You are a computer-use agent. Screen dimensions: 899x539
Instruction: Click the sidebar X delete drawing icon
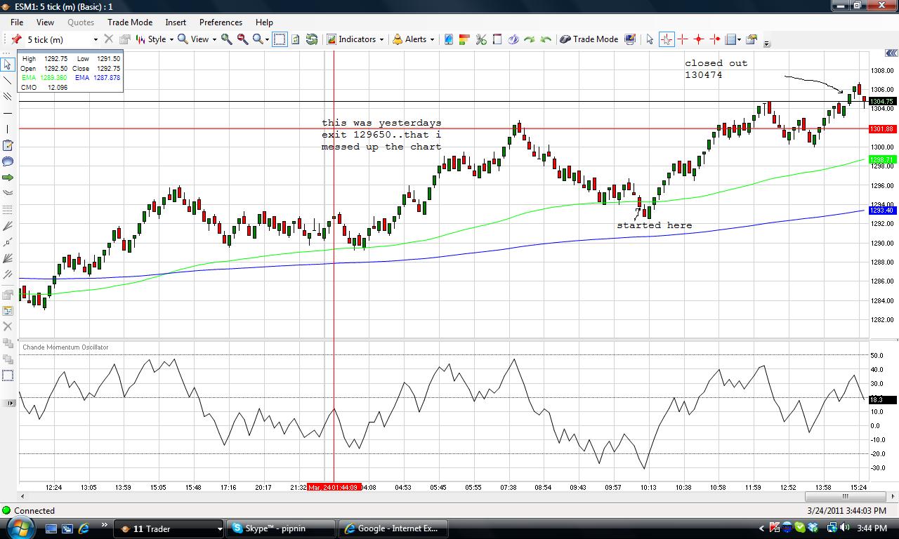[x=8, y=326]
